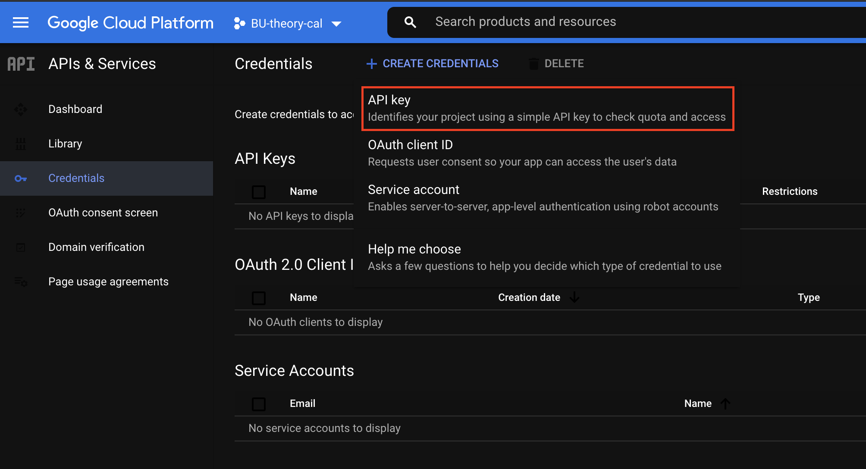Click the plus icon next to CREATE CREDENTIALS
The width and height of the screenshot is (866, 469).
pyautogui.click(x=371, y=64)
